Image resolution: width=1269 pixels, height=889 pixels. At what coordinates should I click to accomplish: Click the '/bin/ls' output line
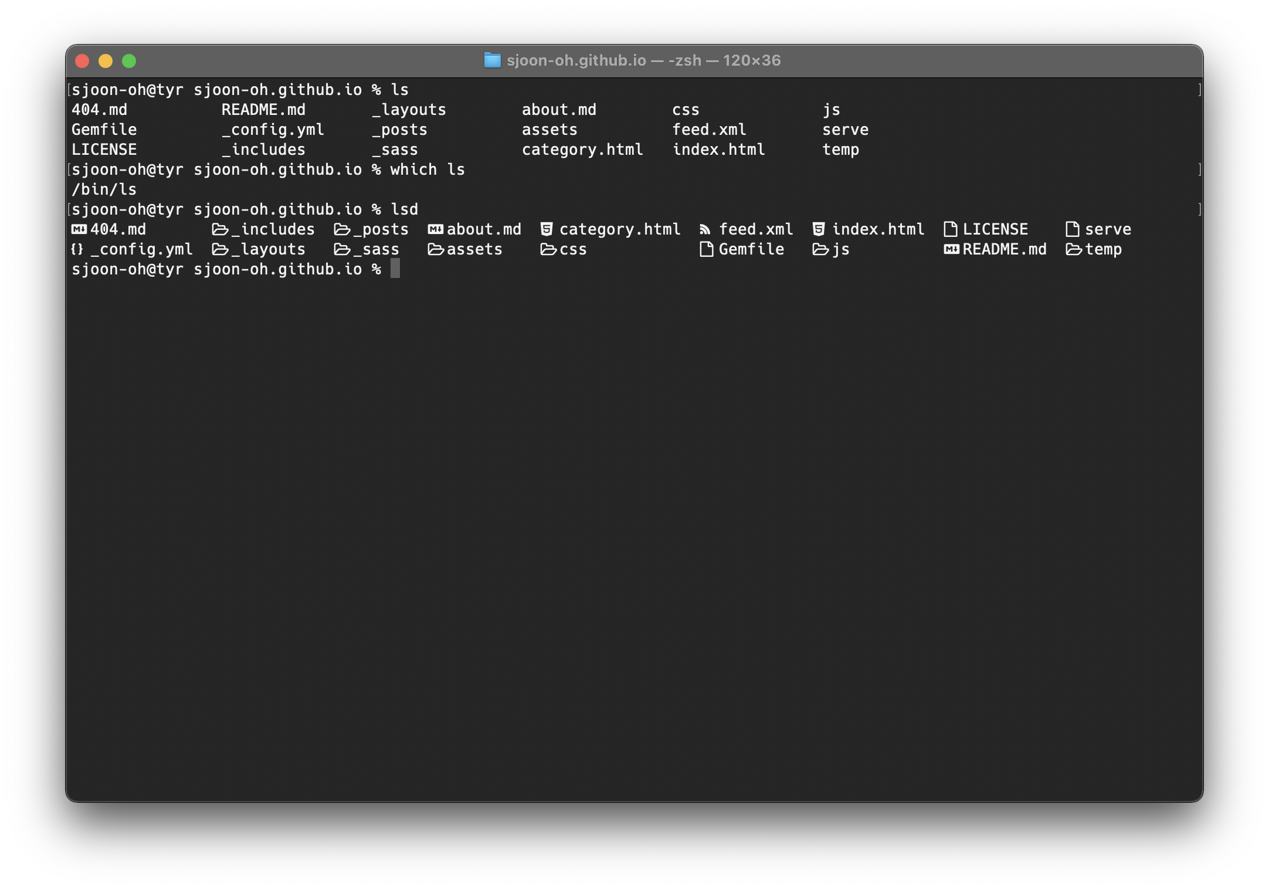coord(104,189)
